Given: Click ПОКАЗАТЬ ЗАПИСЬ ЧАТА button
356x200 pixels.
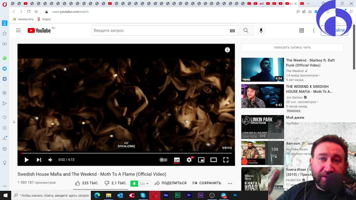Looking at the screenshot, I should click(292, 47).
